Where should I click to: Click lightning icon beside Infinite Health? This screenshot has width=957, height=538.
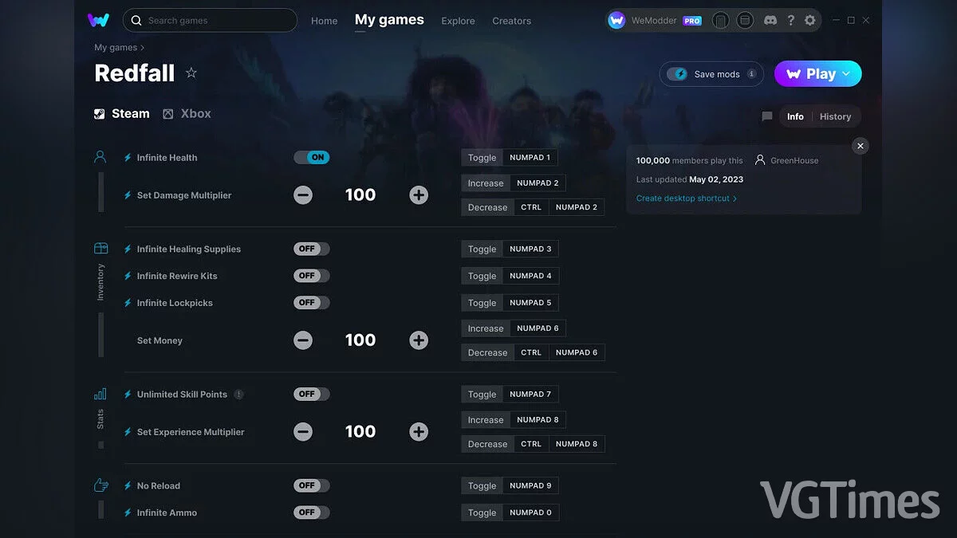[x=128, y=158]
